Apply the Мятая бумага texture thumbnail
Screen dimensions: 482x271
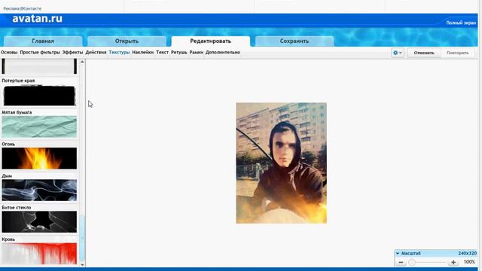point(39,127)
